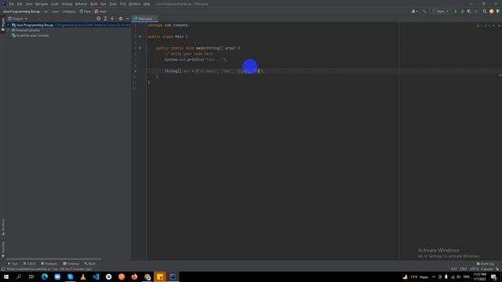The image size is (502, 282).
Task: Click the orange IDE update icon
Action: coord(492,11)
